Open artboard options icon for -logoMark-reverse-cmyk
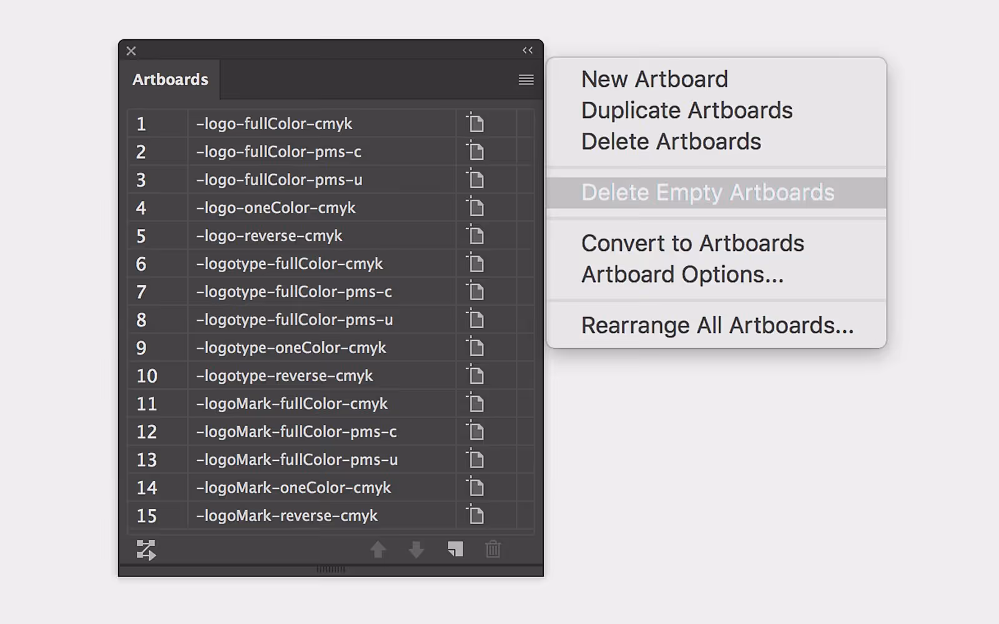 click(475, 515)
